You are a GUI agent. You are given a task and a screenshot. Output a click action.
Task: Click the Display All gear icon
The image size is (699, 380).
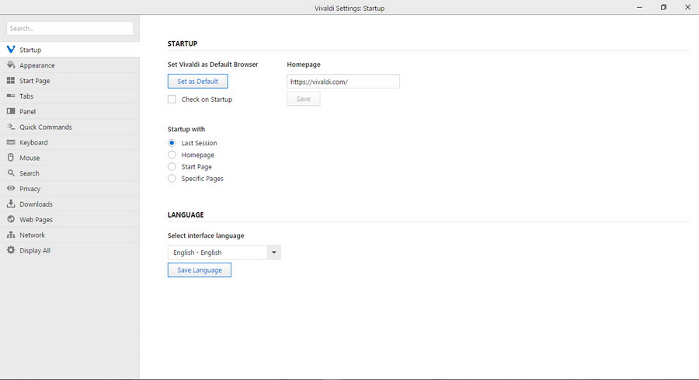[11, 250]
